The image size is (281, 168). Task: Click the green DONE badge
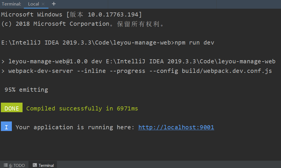pyautogui.click(x=12, y=108)
